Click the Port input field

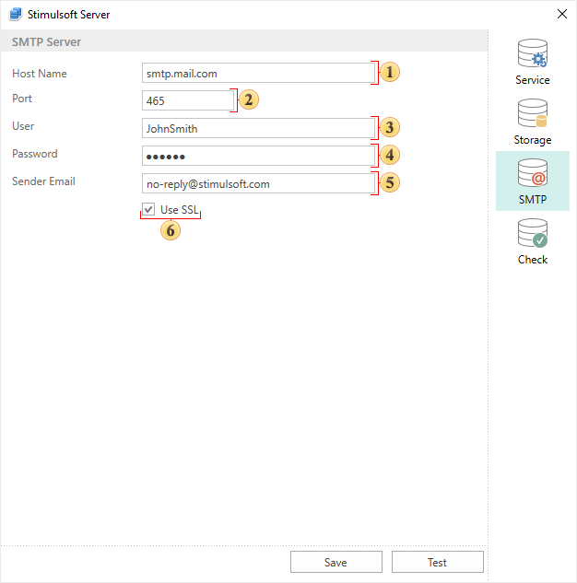tap(188, 100)
